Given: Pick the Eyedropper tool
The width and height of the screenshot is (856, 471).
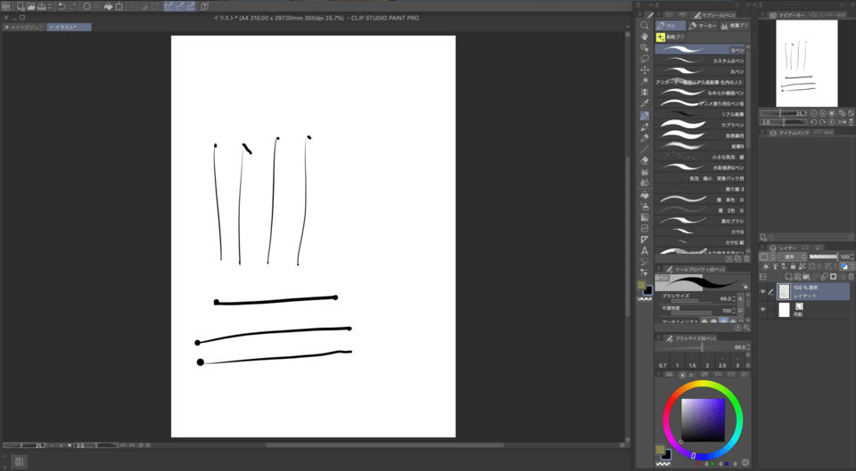Looking at the screenshot, I should [x=645, y=103].
